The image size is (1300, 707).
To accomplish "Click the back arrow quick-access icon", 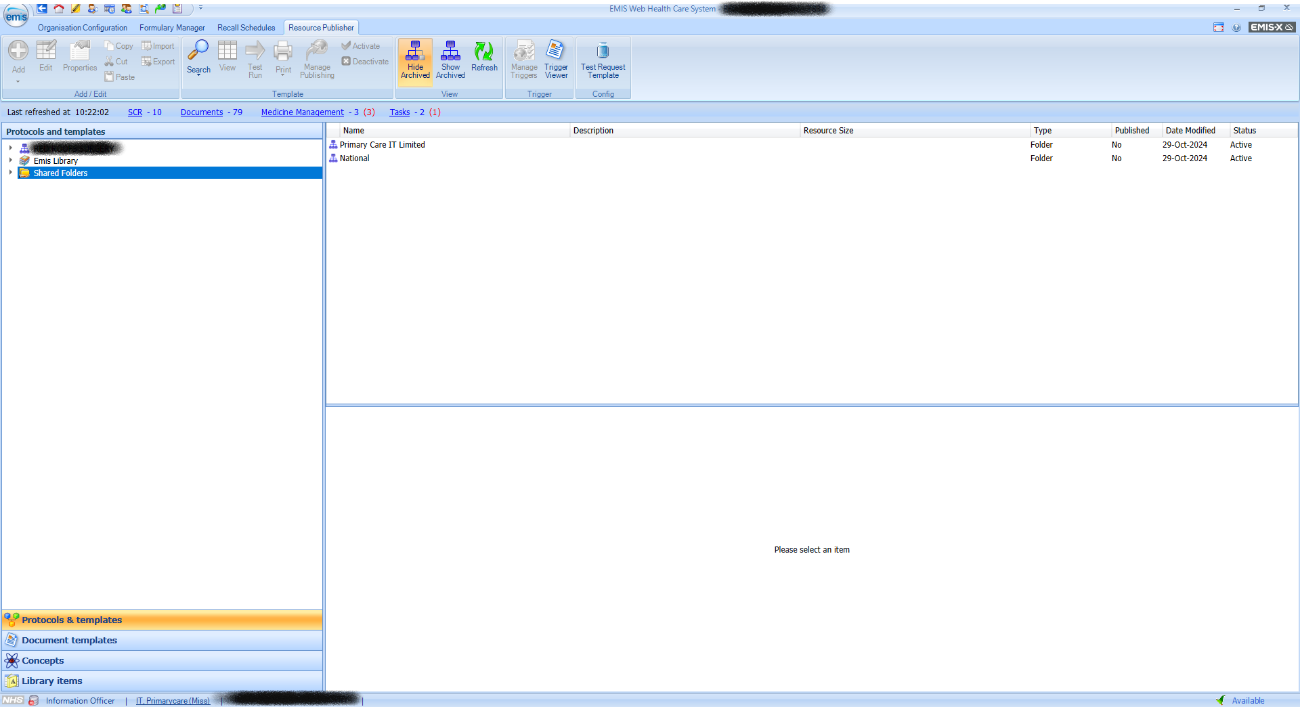I will [x=42, y=9].
